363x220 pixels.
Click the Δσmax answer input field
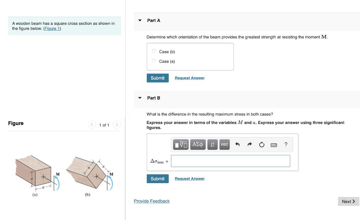point(230,161)
